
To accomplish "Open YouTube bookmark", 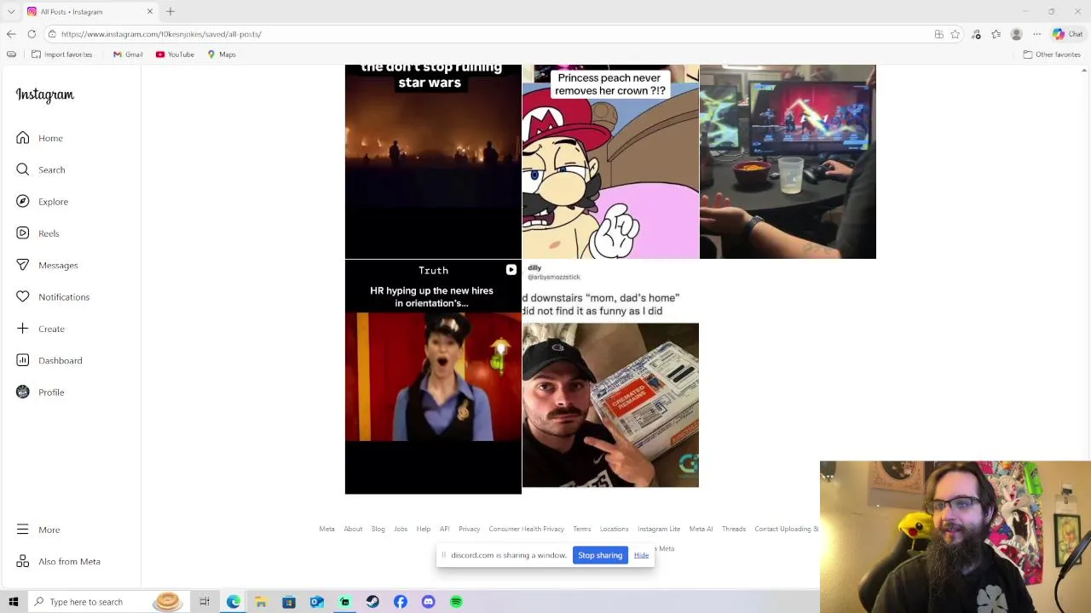I will pyautogui.click(x=175, y=54).
